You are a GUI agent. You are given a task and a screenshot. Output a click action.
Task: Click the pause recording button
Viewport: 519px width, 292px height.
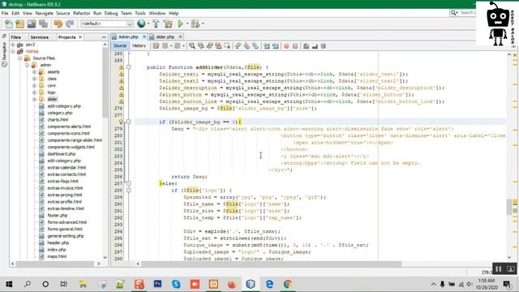(x=498, y=268)
